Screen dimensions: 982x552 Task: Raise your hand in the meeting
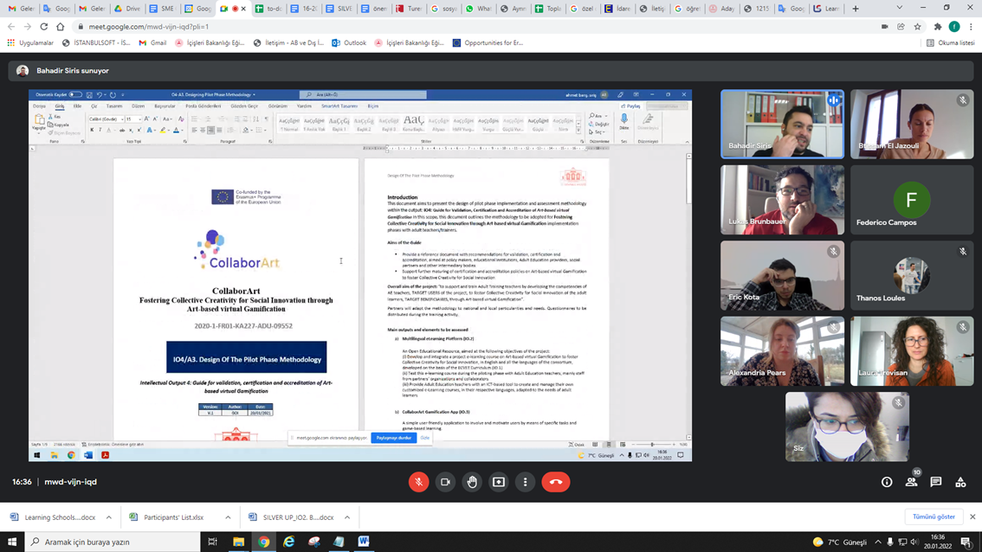pyautogui.click(x=472, y=482)
